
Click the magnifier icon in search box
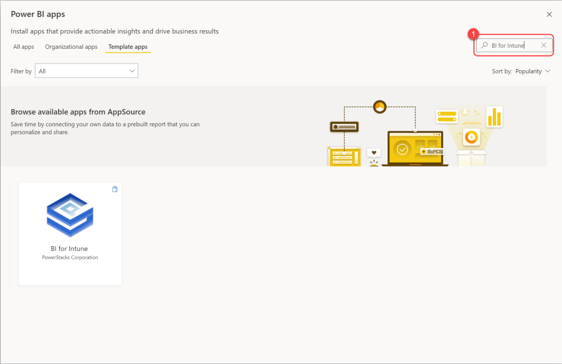pyautogui.click(x=485, y=46)
